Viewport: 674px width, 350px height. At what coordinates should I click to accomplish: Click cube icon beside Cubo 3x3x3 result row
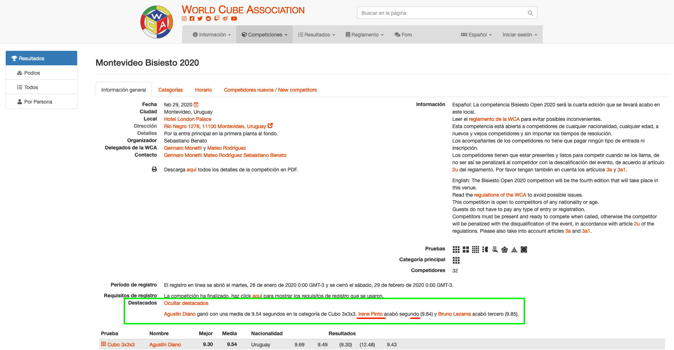point(103,344)
